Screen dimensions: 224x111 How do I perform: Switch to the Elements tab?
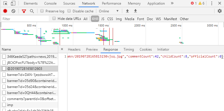coord(31,3)
